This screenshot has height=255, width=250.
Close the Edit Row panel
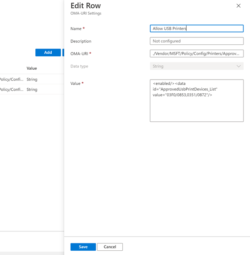click(x=238, y=6)
